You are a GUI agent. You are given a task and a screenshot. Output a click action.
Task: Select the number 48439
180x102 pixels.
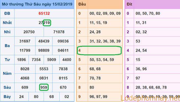pyautogui.click(x=44, y=41)
